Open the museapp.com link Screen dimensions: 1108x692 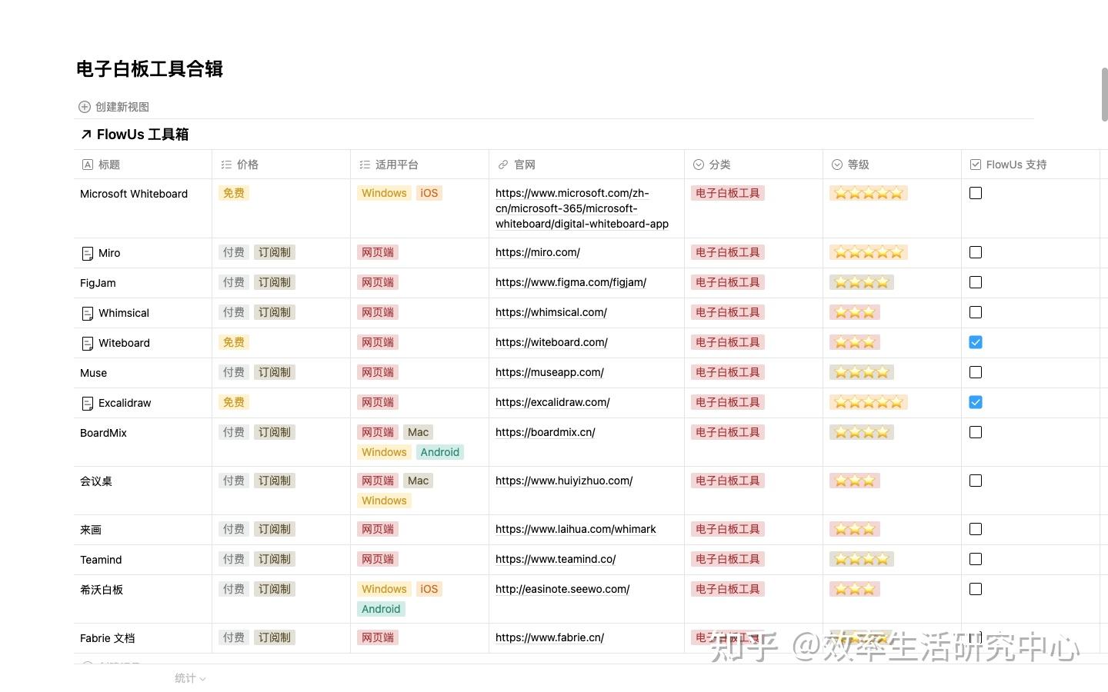point(549,372)
